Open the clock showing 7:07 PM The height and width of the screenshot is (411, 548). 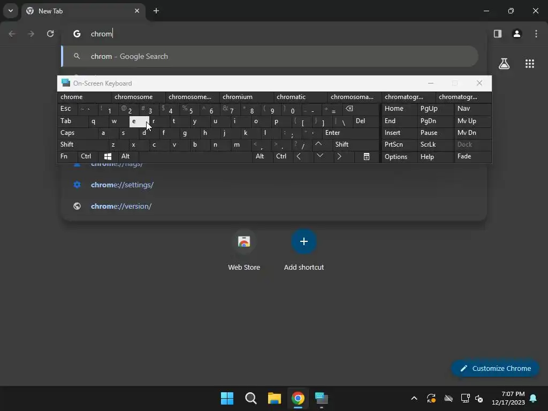508,398
